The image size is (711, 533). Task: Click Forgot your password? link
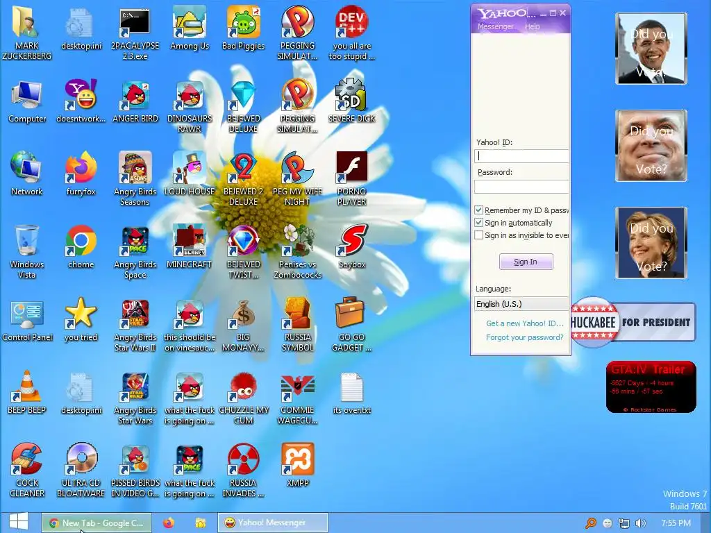point(525,337)
